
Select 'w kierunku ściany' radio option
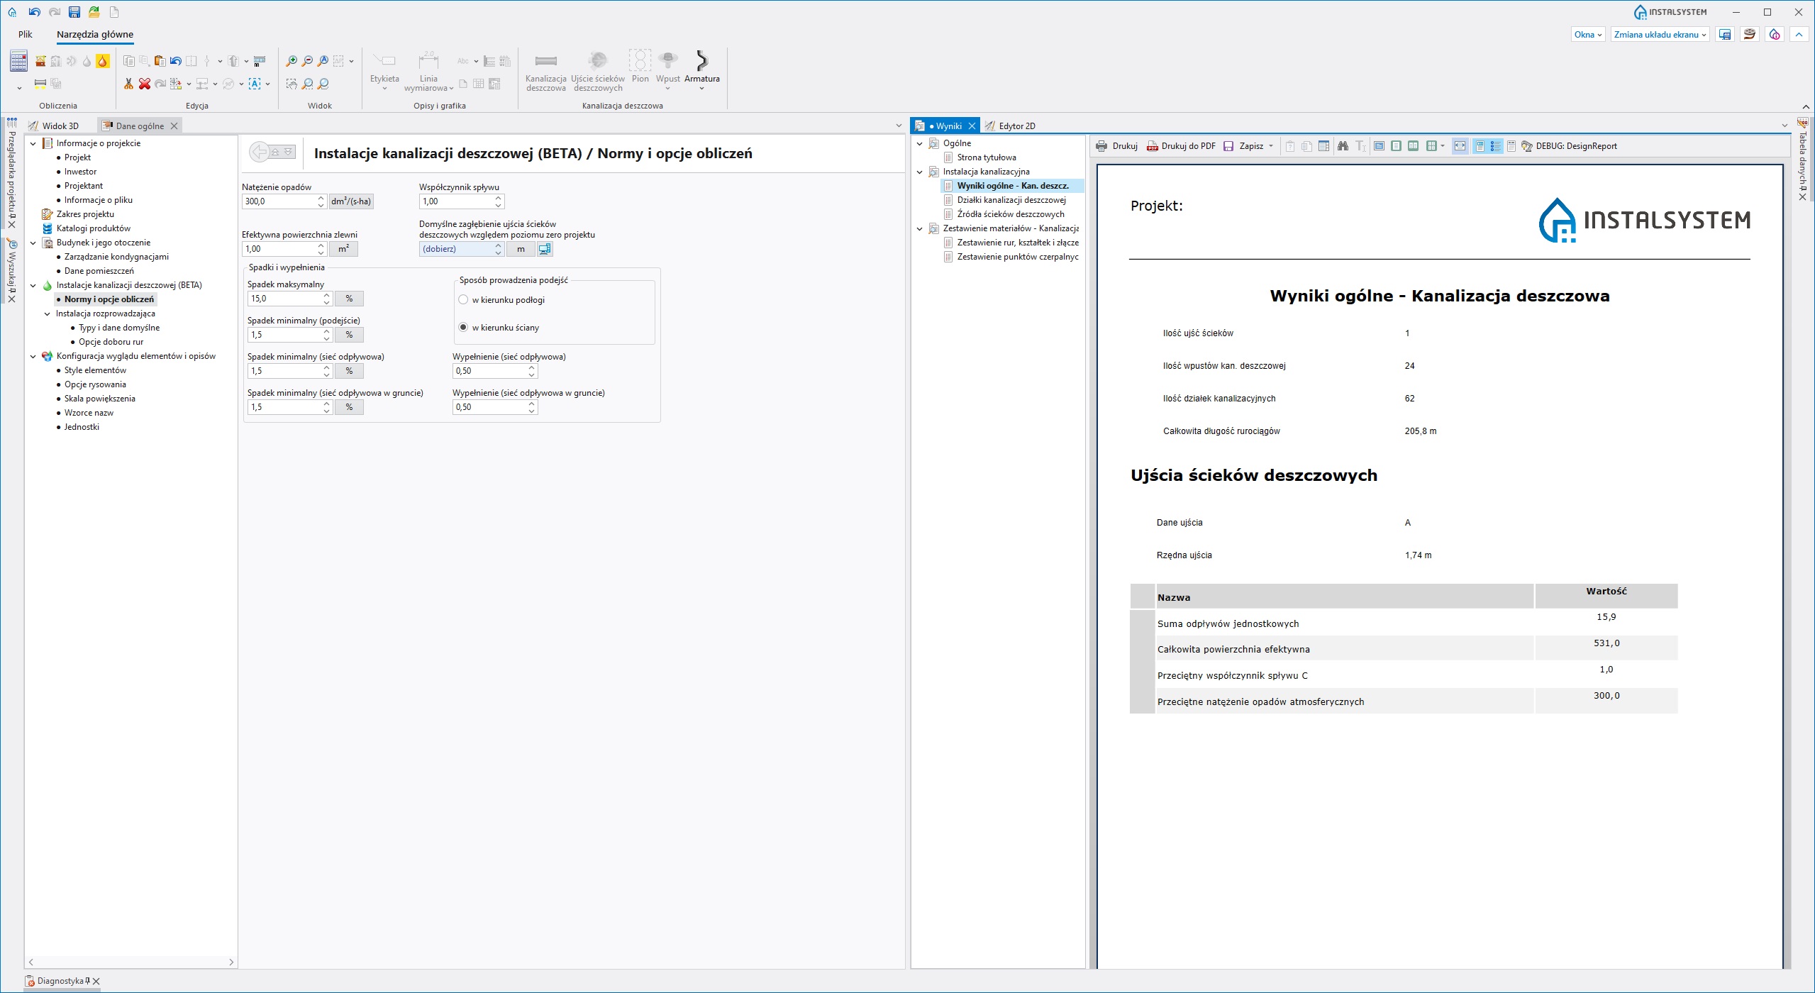pyautogui.click(x=463, y=328)
